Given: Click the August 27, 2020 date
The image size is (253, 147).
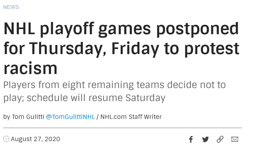Looking at the screenshot, I should (35, 139).
